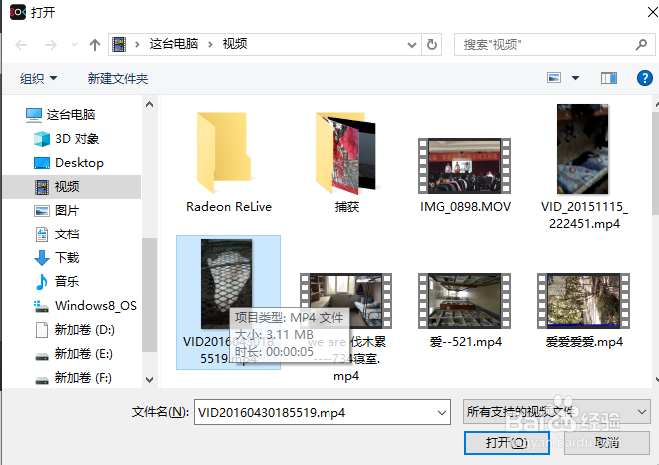Select the VID20160430185519.mp4 thumbnail

click(x=226, y=284)
